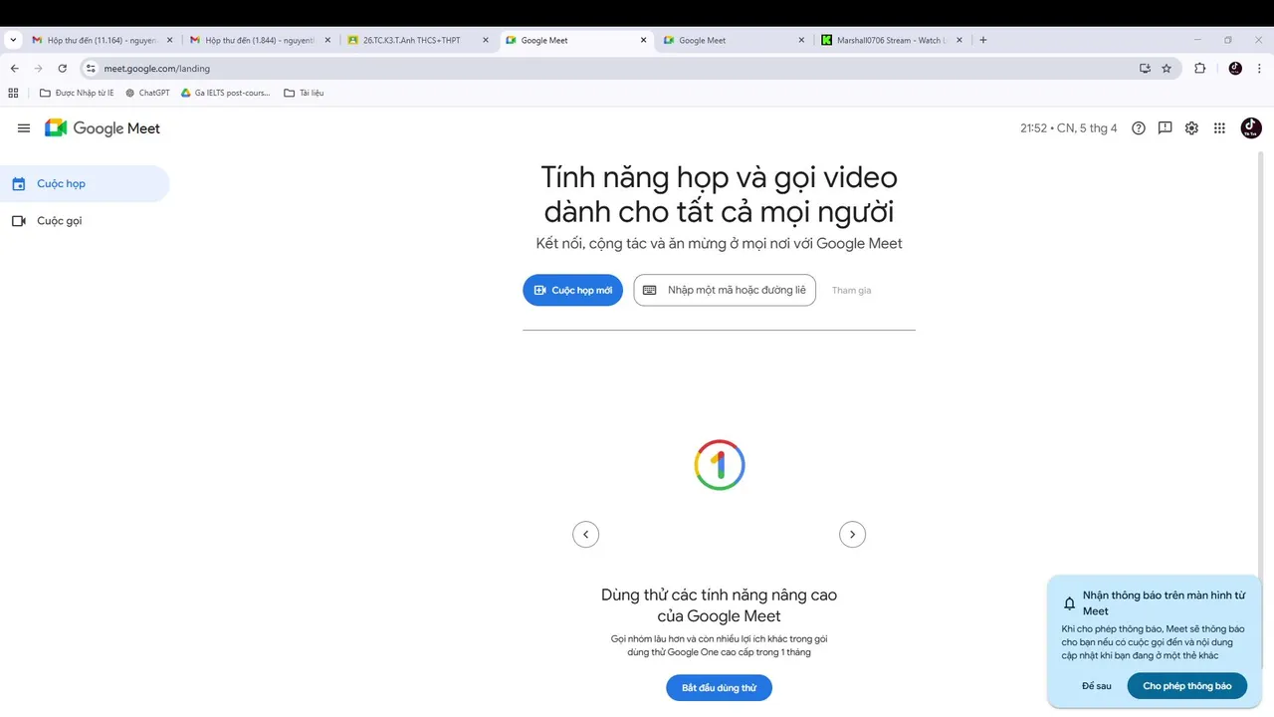The width and height of the screenshot is (1274, 717).
Task: Click the Cuộc họp mới button
Action: 572,290
